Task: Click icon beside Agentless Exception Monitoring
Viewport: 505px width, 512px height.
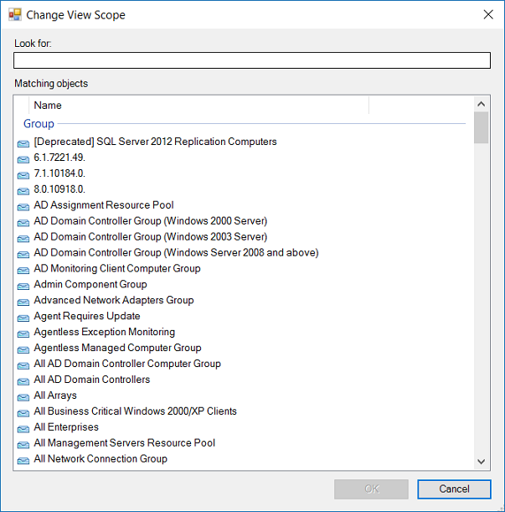Action: click(x=23, y=334)
